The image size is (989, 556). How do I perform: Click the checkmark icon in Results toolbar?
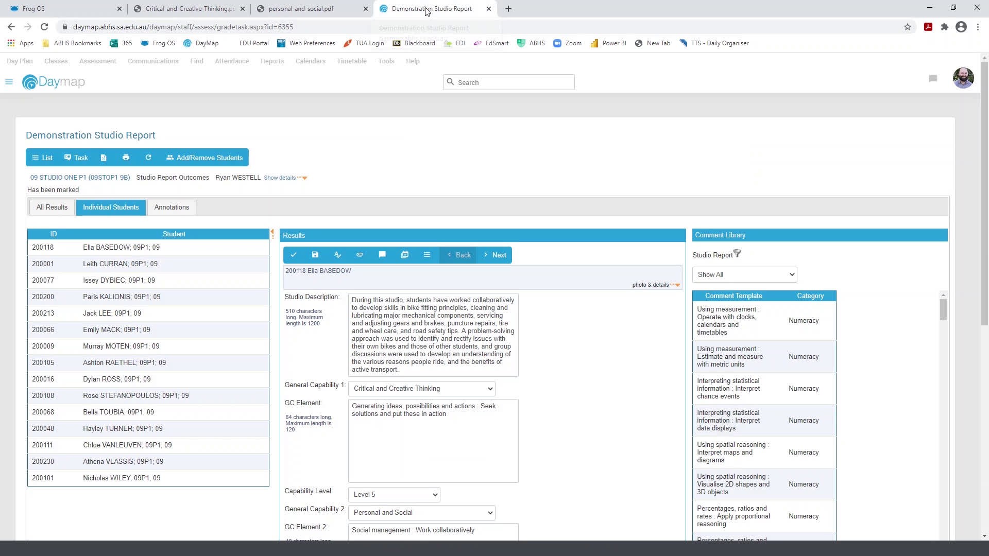(294, 255)
